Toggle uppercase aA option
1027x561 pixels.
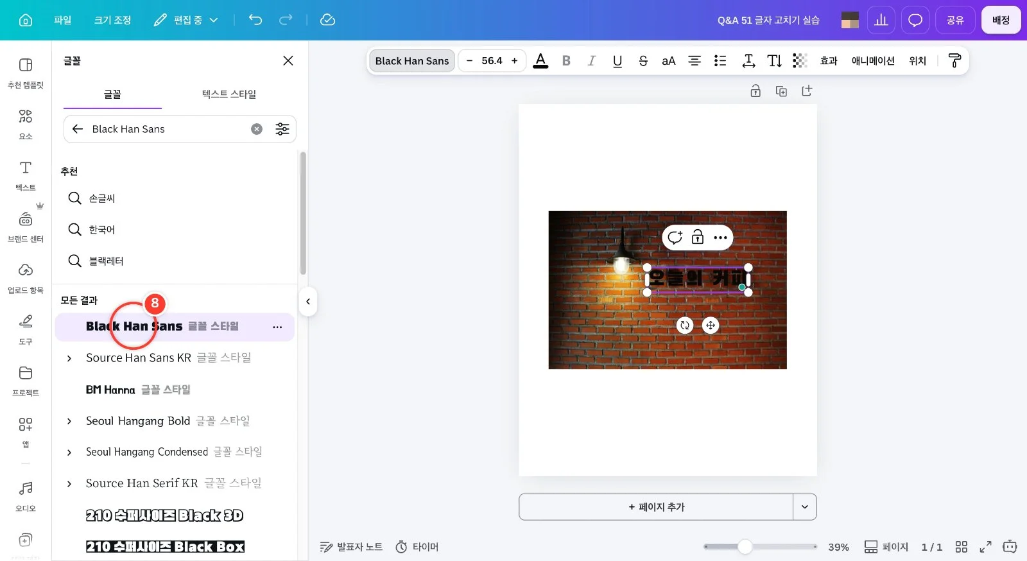tap(668, 61)
